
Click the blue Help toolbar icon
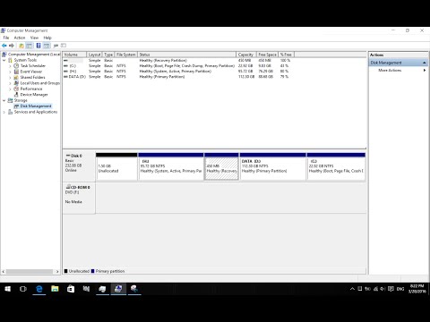click(39, 46)
